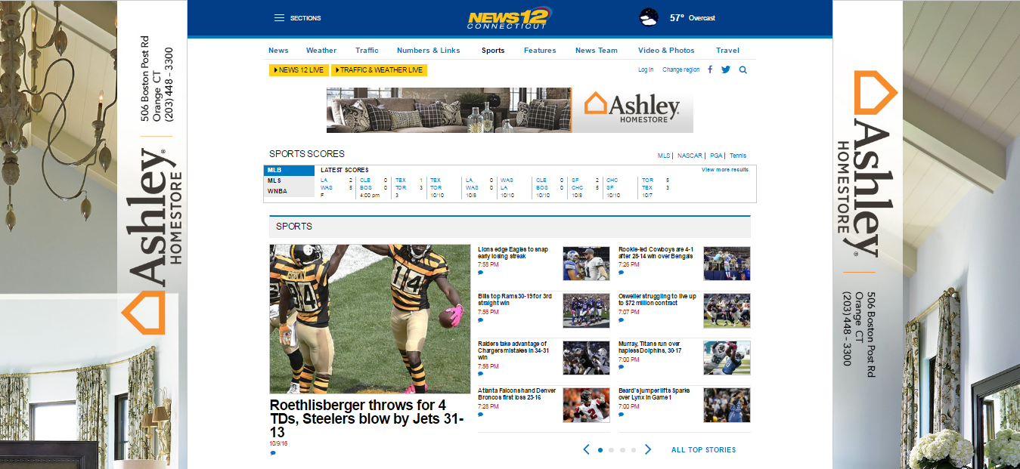Screen dimensions: 1020x469
Task: Select third carousel page dot
Action: point(622,449)
